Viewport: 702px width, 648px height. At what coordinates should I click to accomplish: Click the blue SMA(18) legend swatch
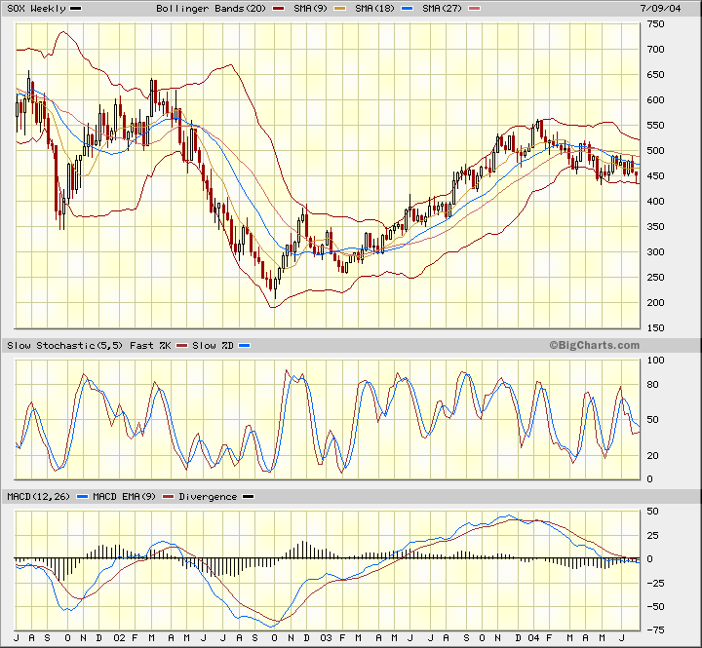407,9
